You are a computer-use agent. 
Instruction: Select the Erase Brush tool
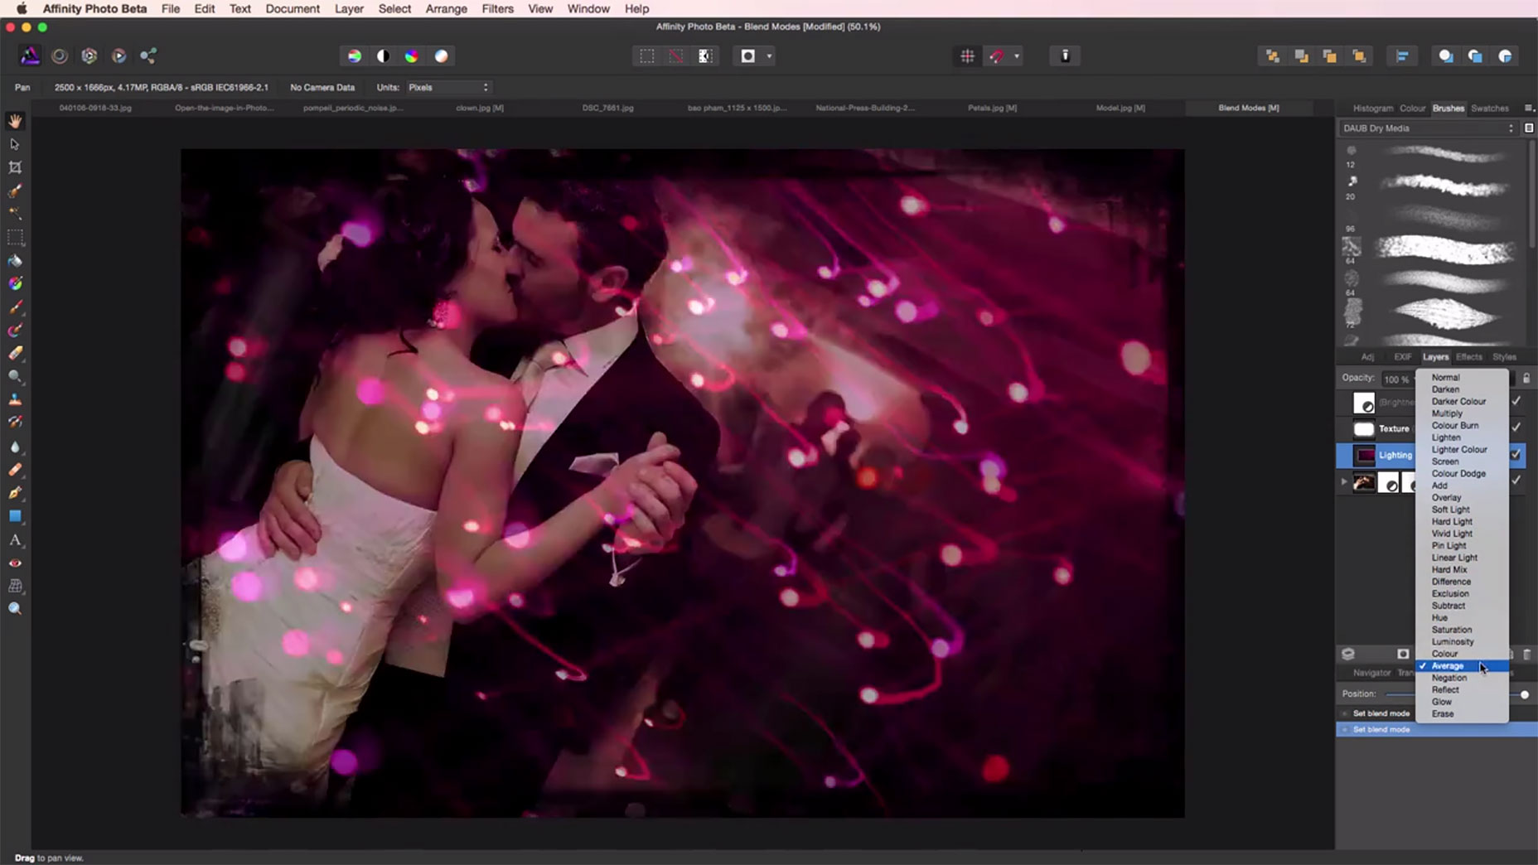pyautogui.click(x=15, y=353)
